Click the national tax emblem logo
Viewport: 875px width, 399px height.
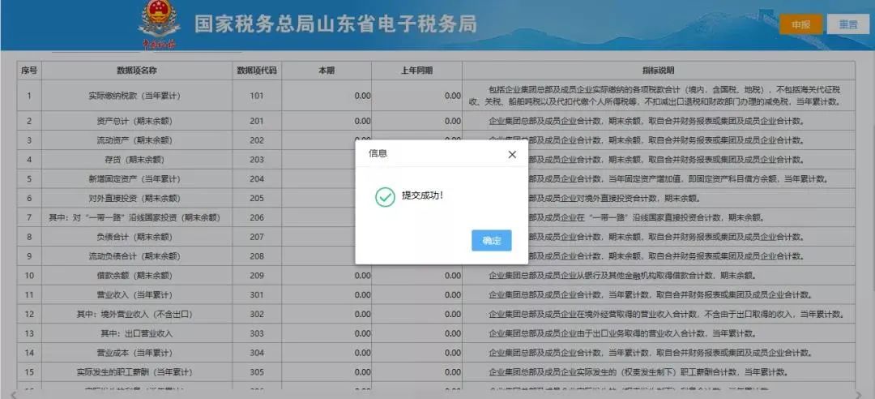click(x=160, y=24)
